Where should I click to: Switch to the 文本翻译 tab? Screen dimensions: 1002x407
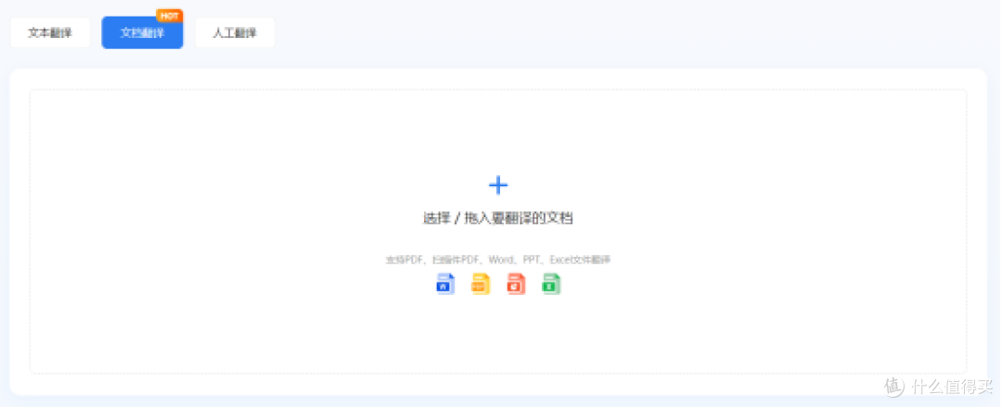coord(50,32)
